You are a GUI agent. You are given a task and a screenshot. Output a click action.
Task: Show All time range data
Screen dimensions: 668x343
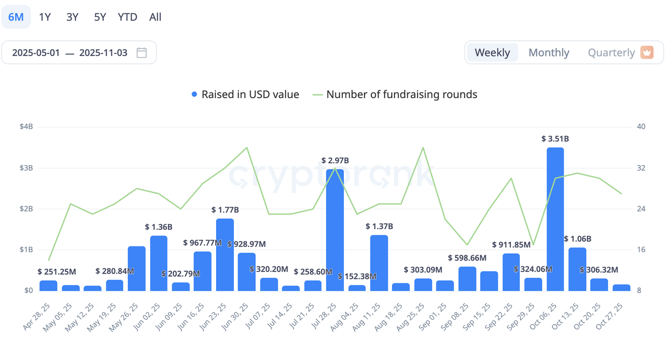155,17
